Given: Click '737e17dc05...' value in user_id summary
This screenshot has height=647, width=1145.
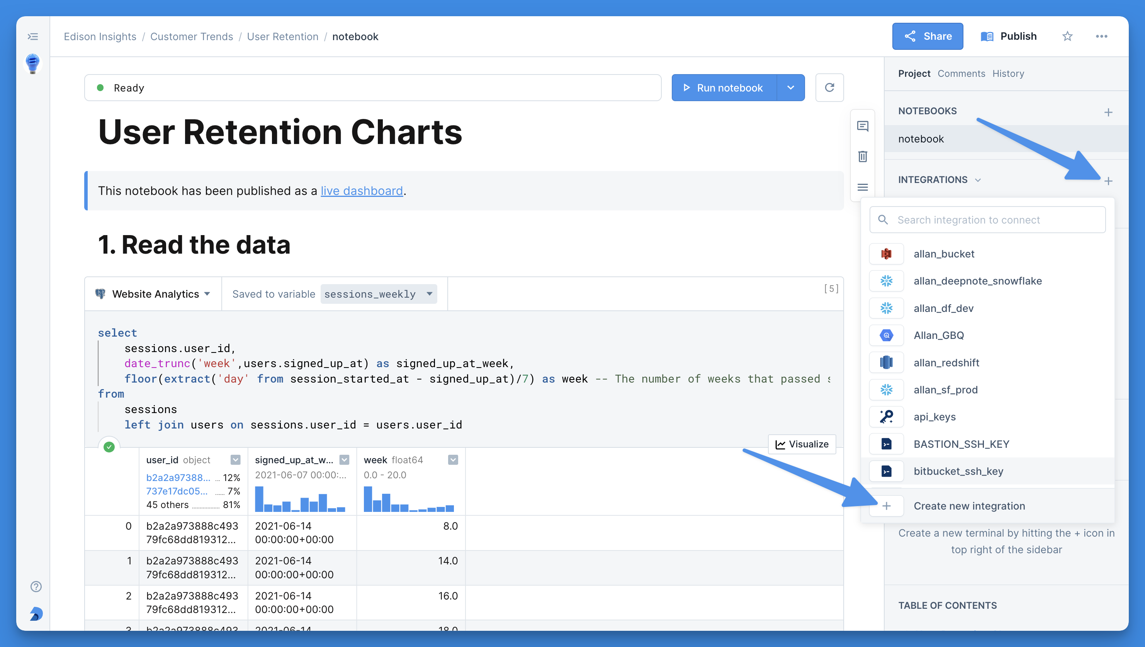Looking at the screenshot, I should 177,491.
